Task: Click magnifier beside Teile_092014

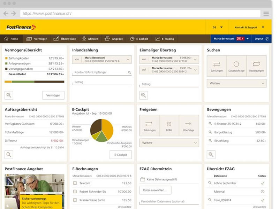Action: pos(210,200)
